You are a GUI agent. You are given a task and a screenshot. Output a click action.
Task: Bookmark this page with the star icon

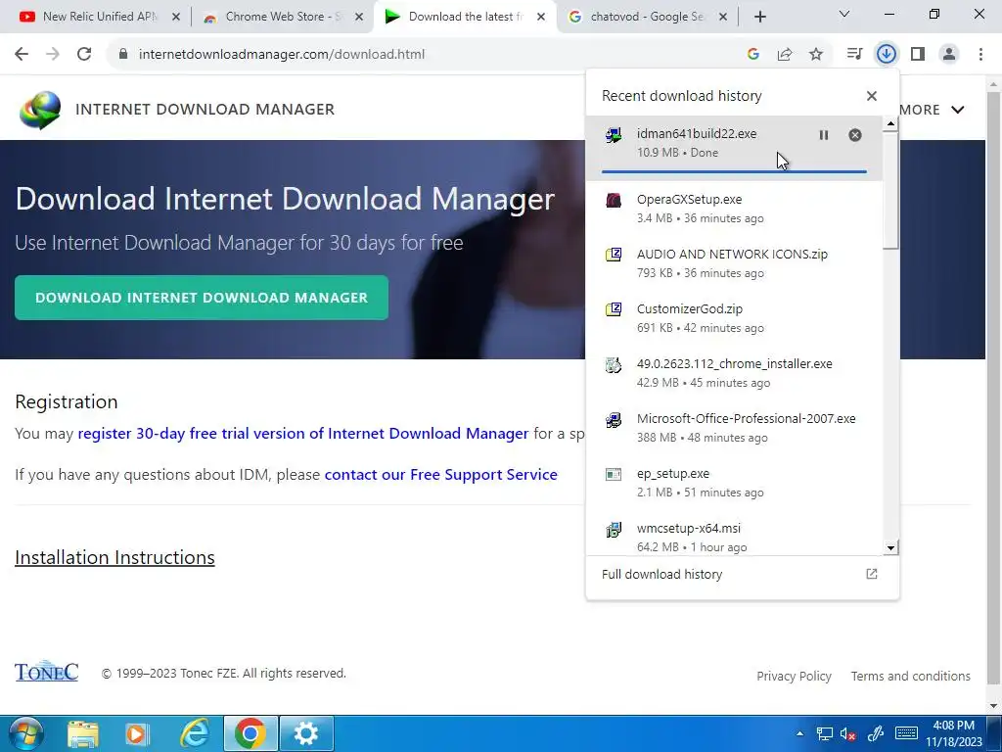(x=816, y=55)
